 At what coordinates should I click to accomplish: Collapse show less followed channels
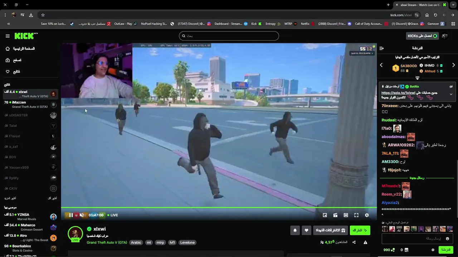[x=52, y=198]
